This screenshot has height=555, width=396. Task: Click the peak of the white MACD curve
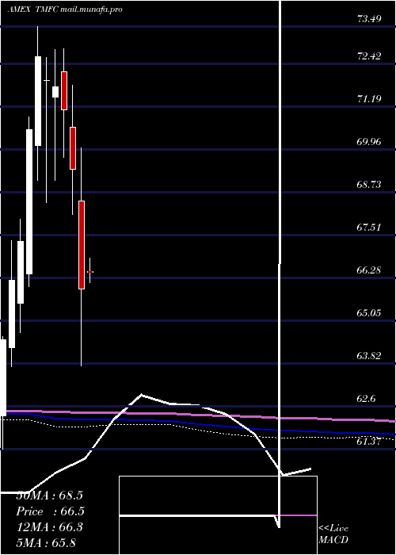pyautogui.click(x=142, y=394)
